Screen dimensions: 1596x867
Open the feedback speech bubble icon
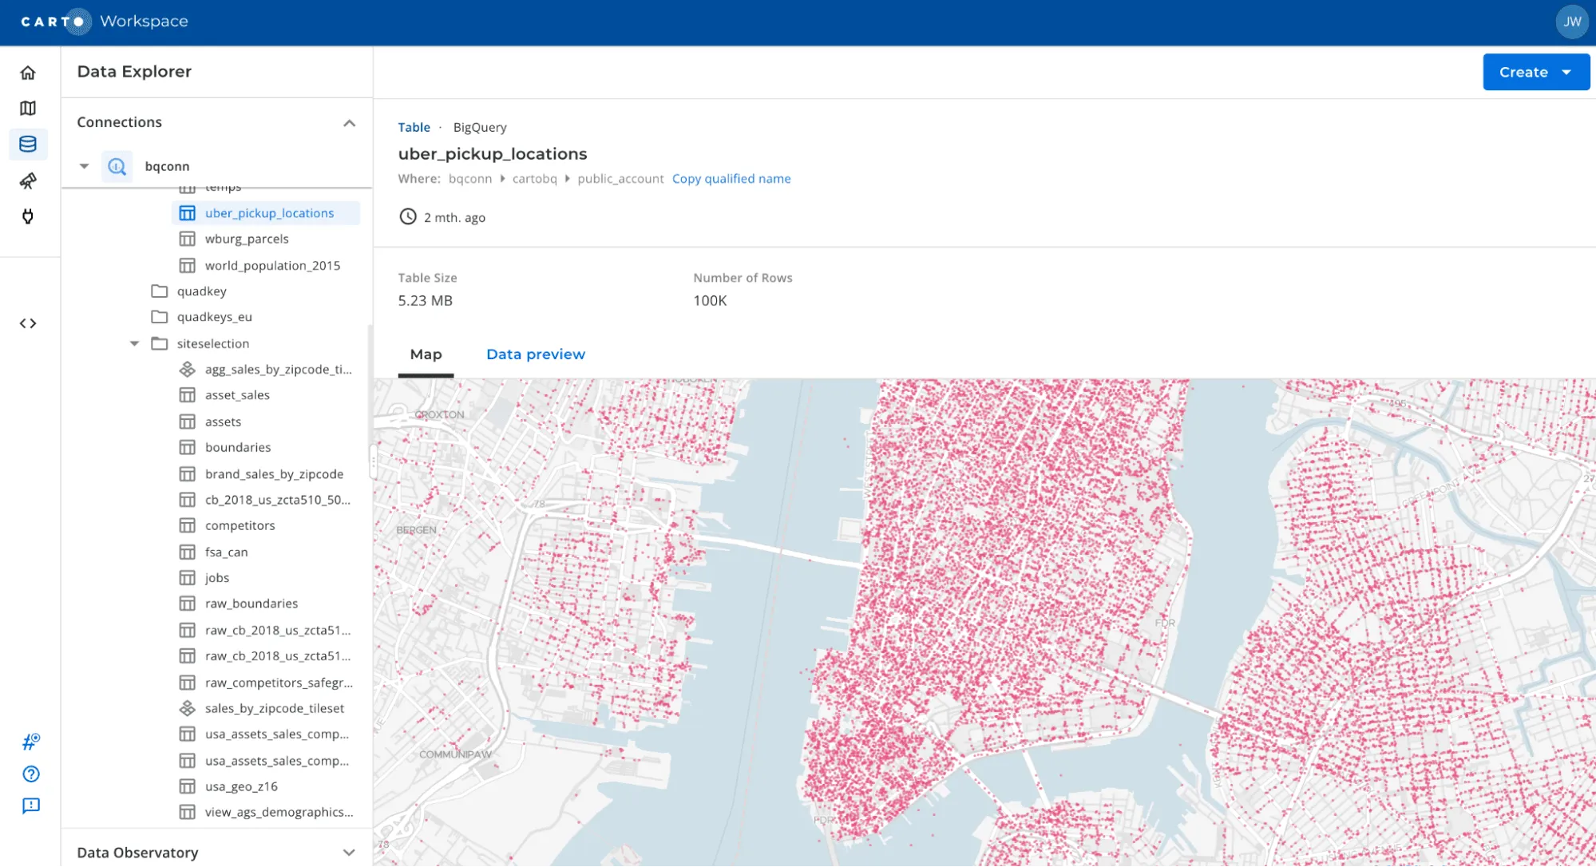(31, 806)
